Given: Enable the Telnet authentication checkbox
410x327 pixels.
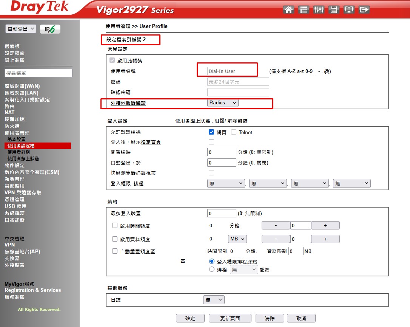Looking at the screenshot, I should point(234,132).
